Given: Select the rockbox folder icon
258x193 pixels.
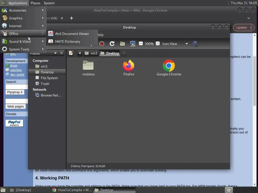Looking at the screenshot, I should tap(88, 68).
